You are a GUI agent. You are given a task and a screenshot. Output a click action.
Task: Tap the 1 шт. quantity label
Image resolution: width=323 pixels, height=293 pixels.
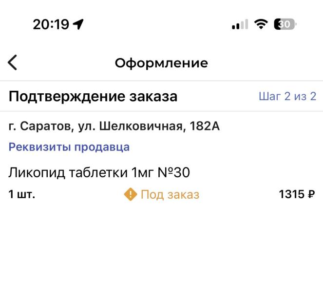(22, 194)
